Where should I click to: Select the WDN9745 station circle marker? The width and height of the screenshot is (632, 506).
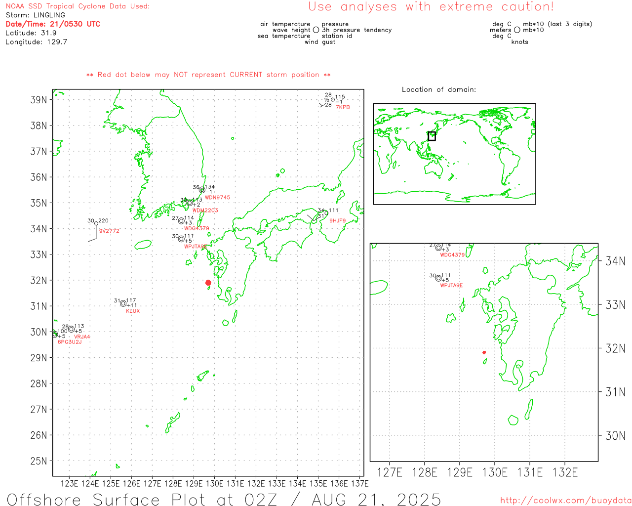[x=202, y=190]
